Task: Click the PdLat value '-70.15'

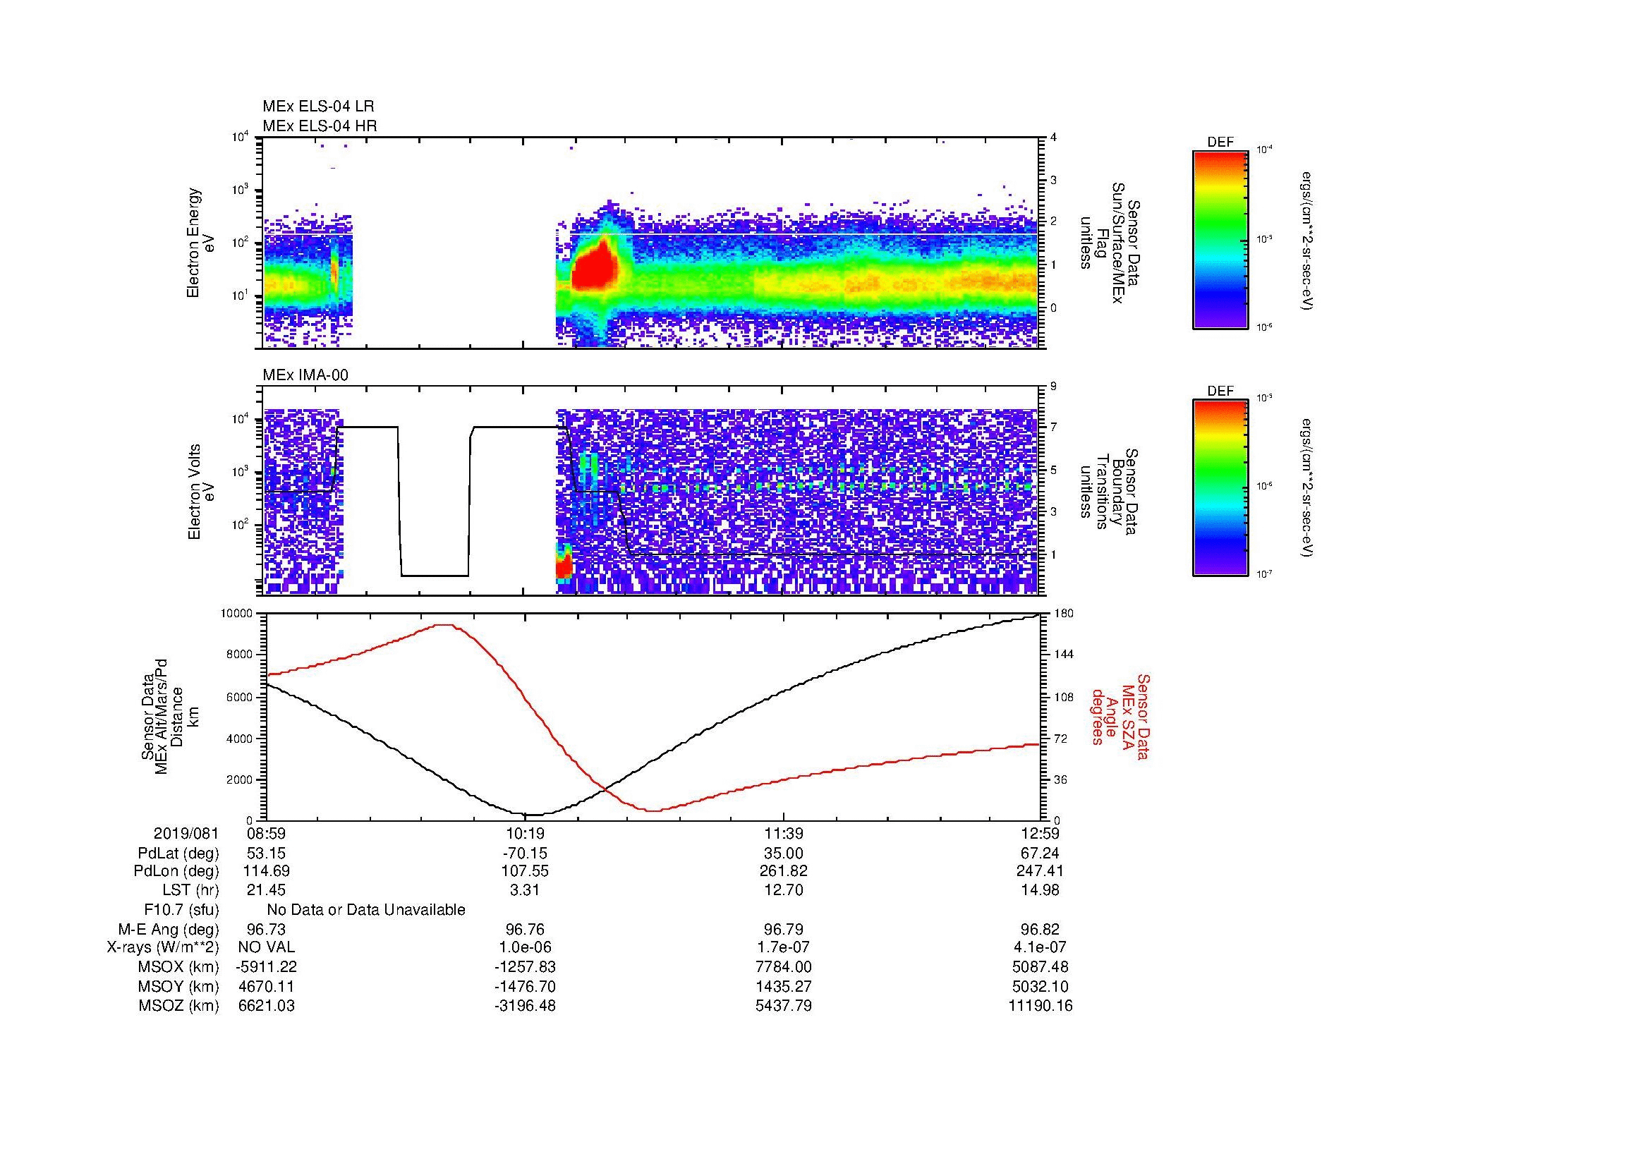Action: click(525, 854)
